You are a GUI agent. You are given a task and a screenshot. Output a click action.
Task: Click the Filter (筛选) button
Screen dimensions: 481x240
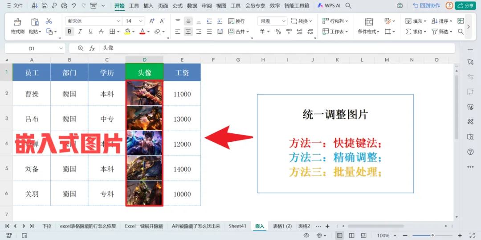point(442,31)
